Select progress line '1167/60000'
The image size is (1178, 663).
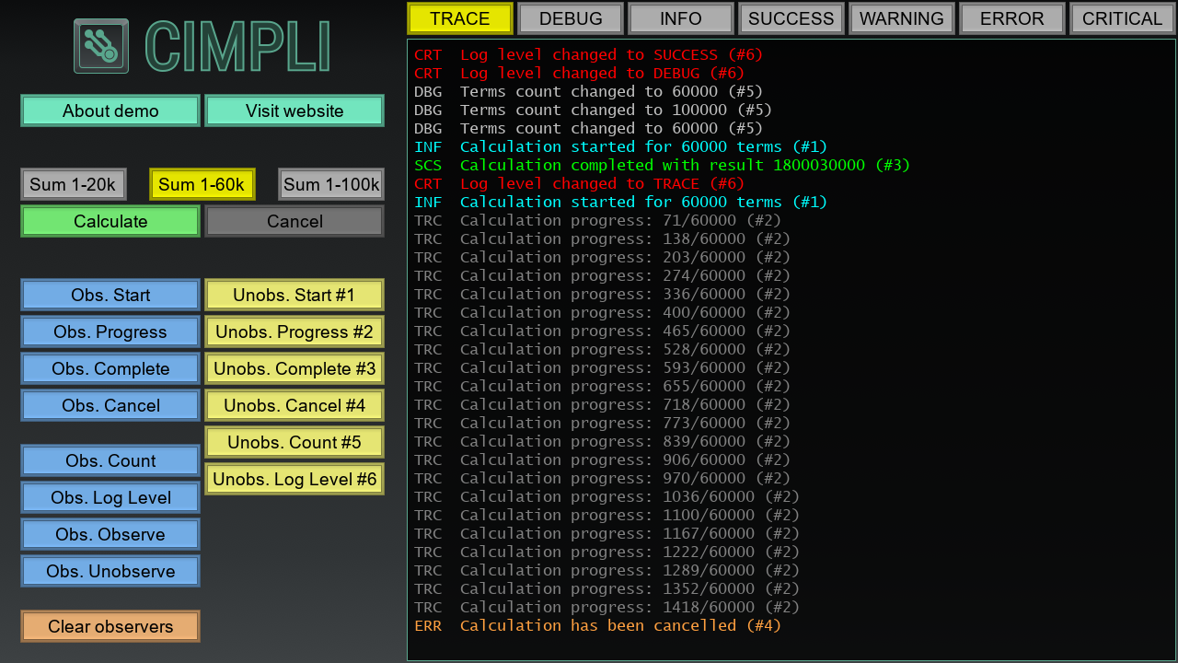607,534
